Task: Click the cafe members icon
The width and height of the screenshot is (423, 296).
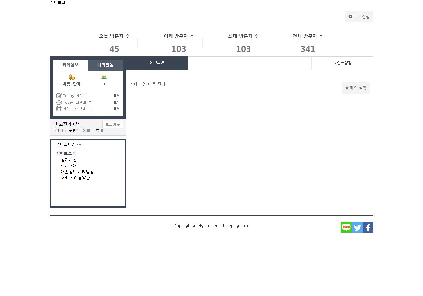Action: tap(104, 77)
